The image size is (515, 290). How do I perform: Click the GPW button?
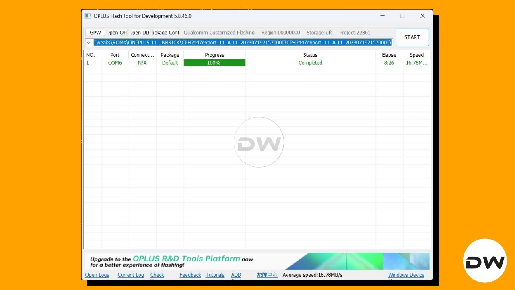tap(95, 33)
